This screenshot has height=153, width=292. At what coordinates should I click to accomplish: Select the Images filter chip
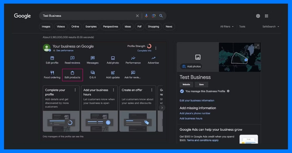46,27
